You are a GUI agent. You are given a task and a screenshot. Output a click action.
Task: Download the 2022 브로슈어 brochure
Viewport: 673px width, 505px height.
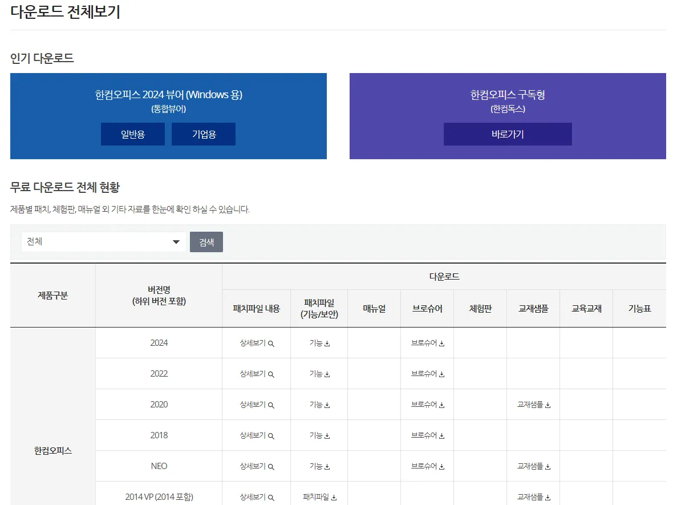(427, 374)
